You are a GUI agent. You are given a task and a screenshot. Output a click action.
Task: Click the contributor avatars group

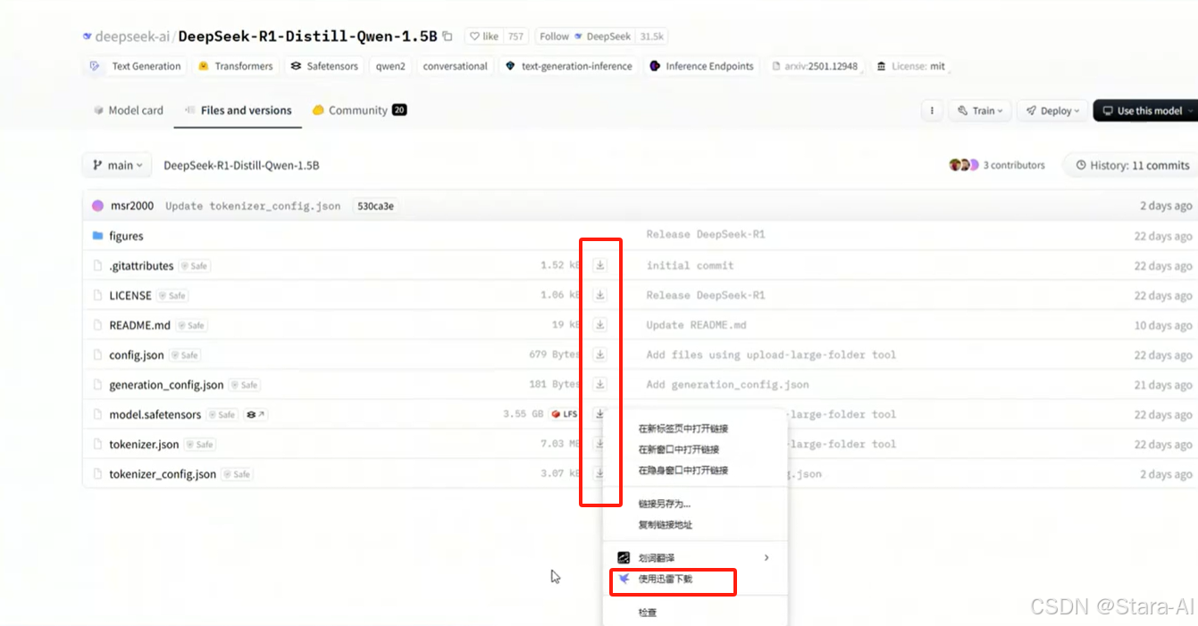[964, 165]
